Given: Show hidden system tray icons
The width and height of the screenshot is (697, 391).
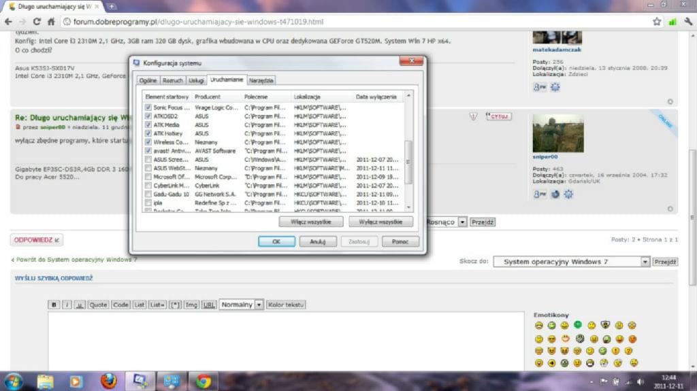Looking at the screenshot, I should (x=591, y=381).
